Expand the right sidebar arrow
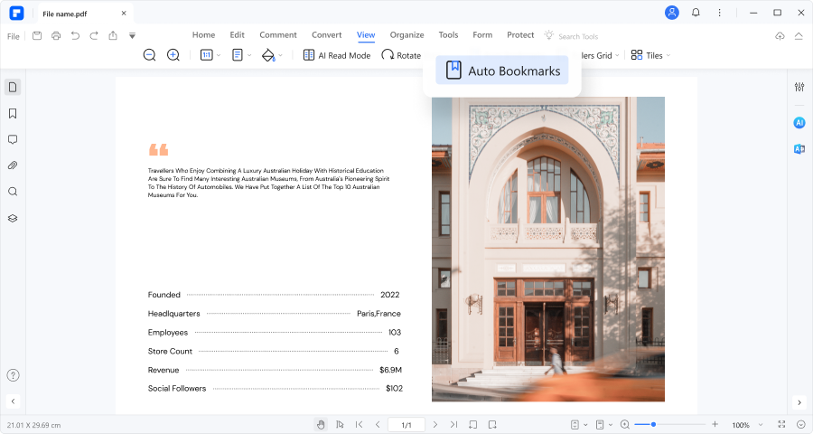This screenshot has width=813, height=434. coord(799,402)
